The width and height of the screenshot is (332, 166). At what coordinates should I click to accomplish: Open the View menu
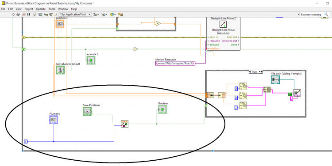(x=19, y=9)
